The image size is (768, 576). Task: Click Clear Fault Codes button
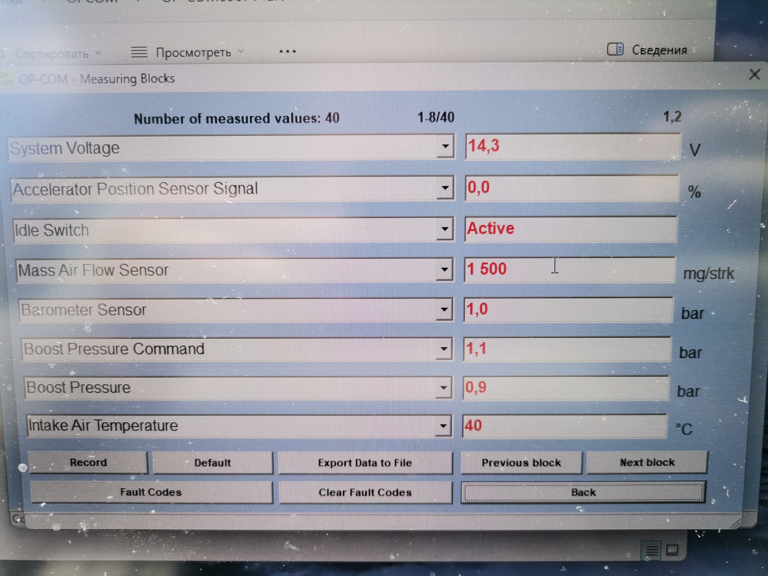(x=365, y=492)
